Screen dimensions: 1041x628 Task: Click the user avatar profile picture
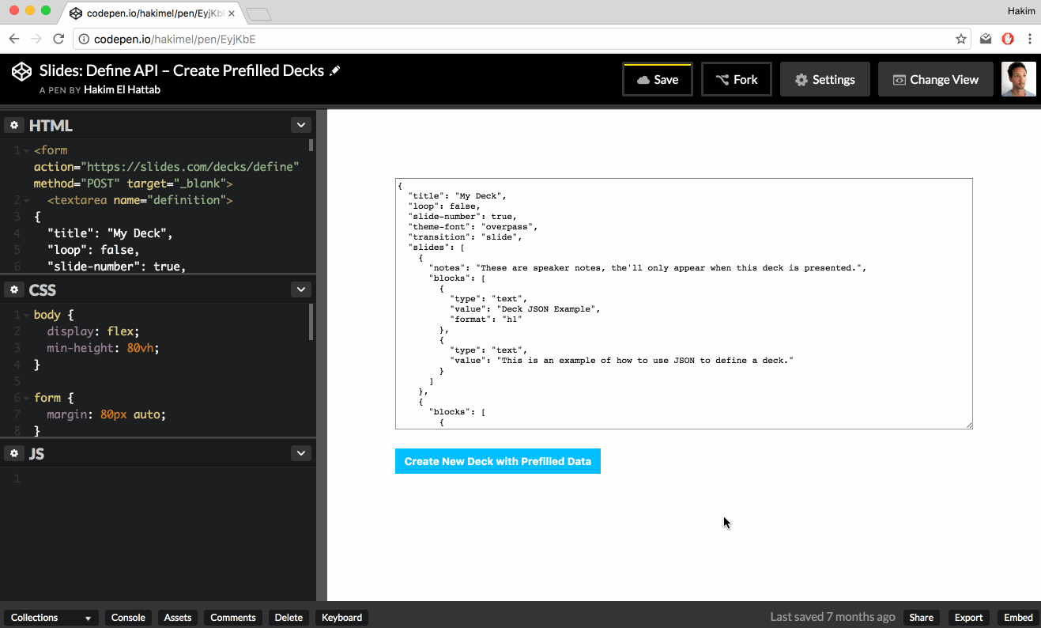click(x=1018, y=79)
